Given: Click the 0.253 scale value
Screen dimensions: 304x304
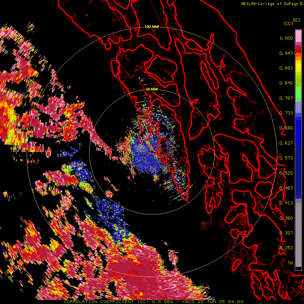Looking at the screenshot, I should [286, 248].
